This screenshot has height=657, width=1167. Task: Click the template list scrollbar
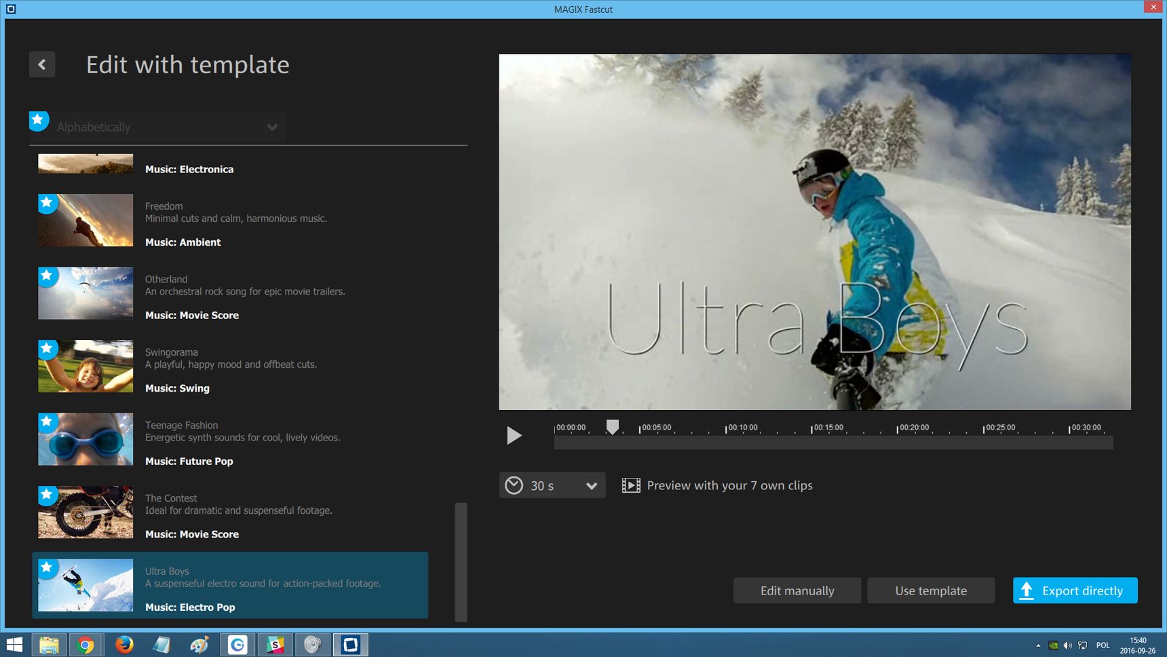(x=461, y=562)
